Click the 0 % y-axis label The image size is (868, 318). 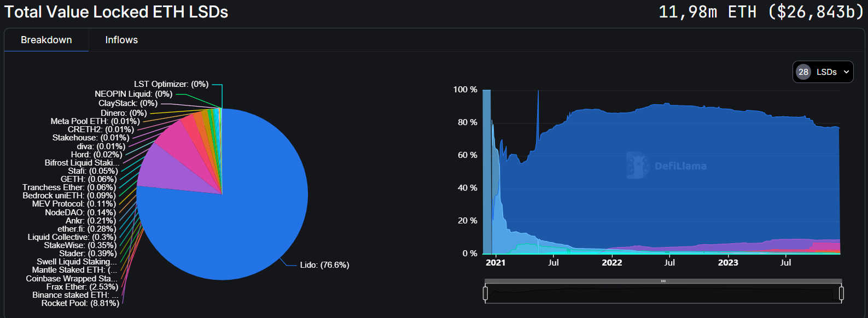point(470,254)
